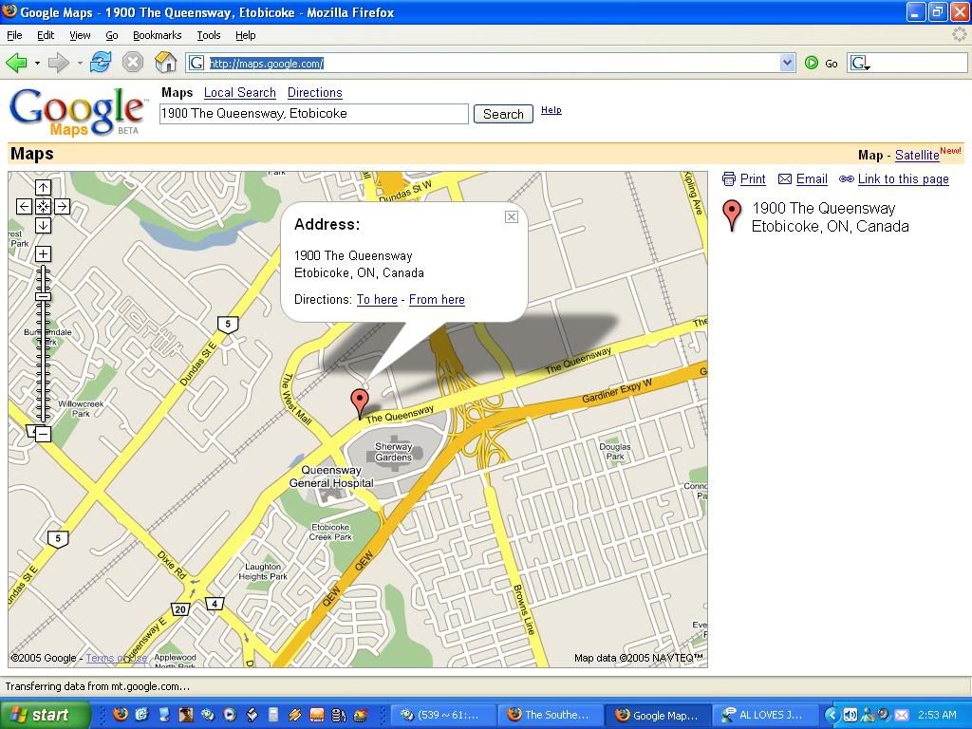Open the Firefox quick launch icon
This screenshot has height=729, width=972.
121,715
